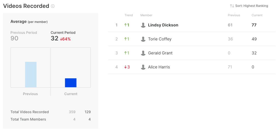Click the red down-arrow trend for Alice Harris

[127, 67]
